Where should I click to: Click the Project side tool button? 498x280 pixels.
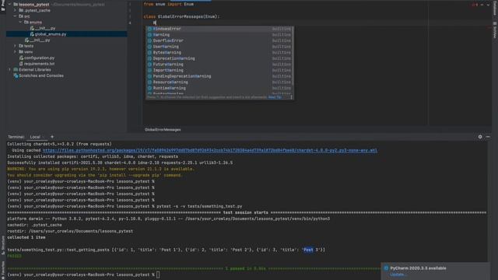click(3, 5)
